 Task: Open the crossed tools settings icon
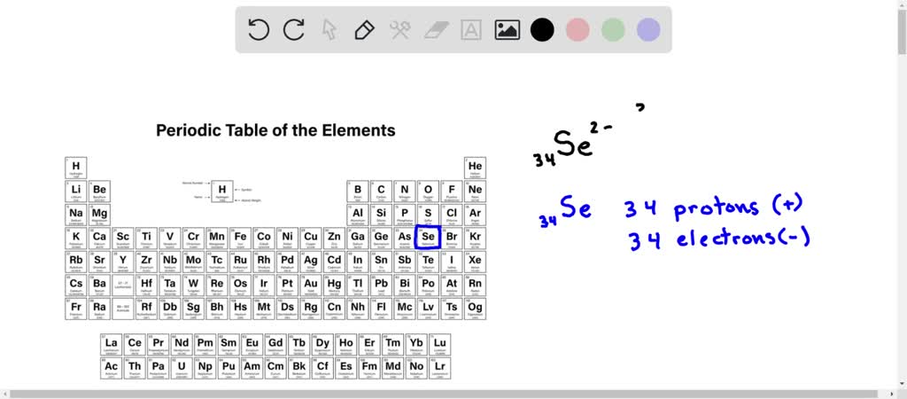click(399, 30)
